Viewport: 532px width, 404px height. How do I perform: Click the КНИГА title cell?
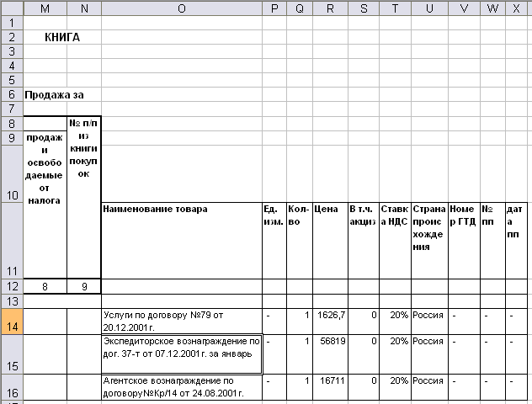point(62,37)
